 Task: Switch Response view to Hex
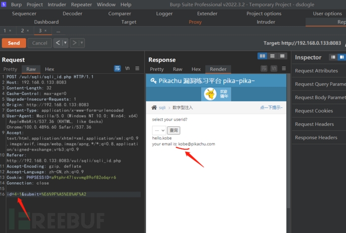click(196, 69)
